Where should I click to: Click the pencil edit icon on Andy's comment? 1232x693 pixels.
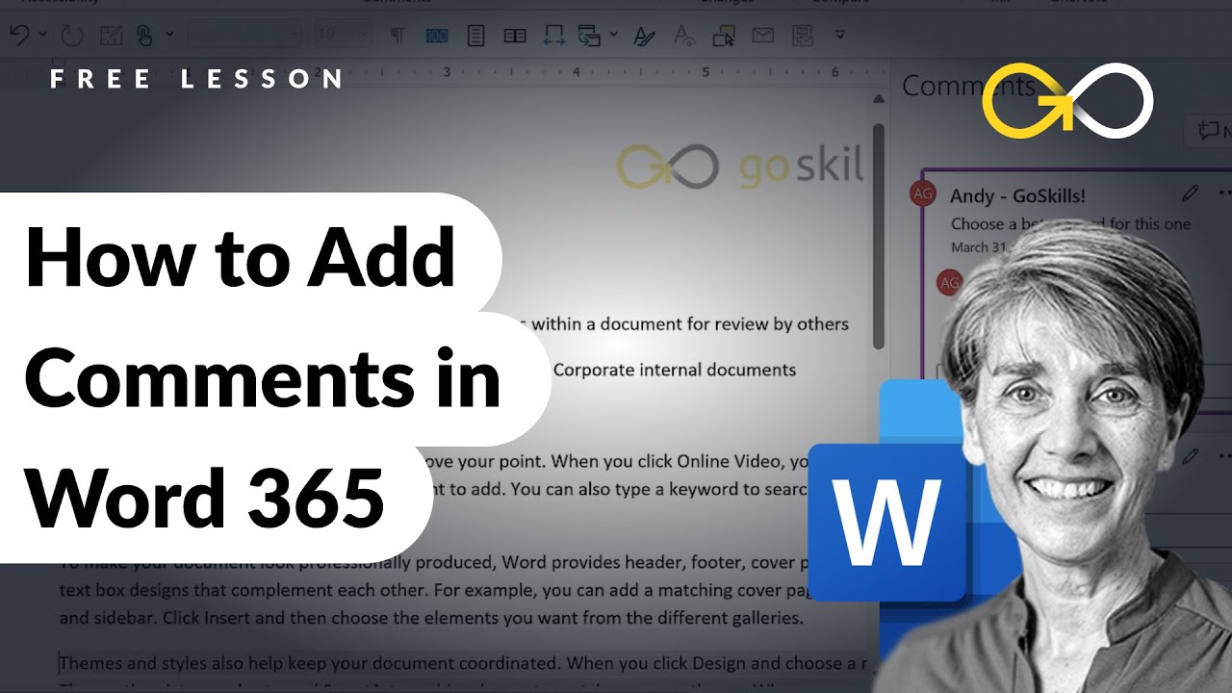point(1191,193)
